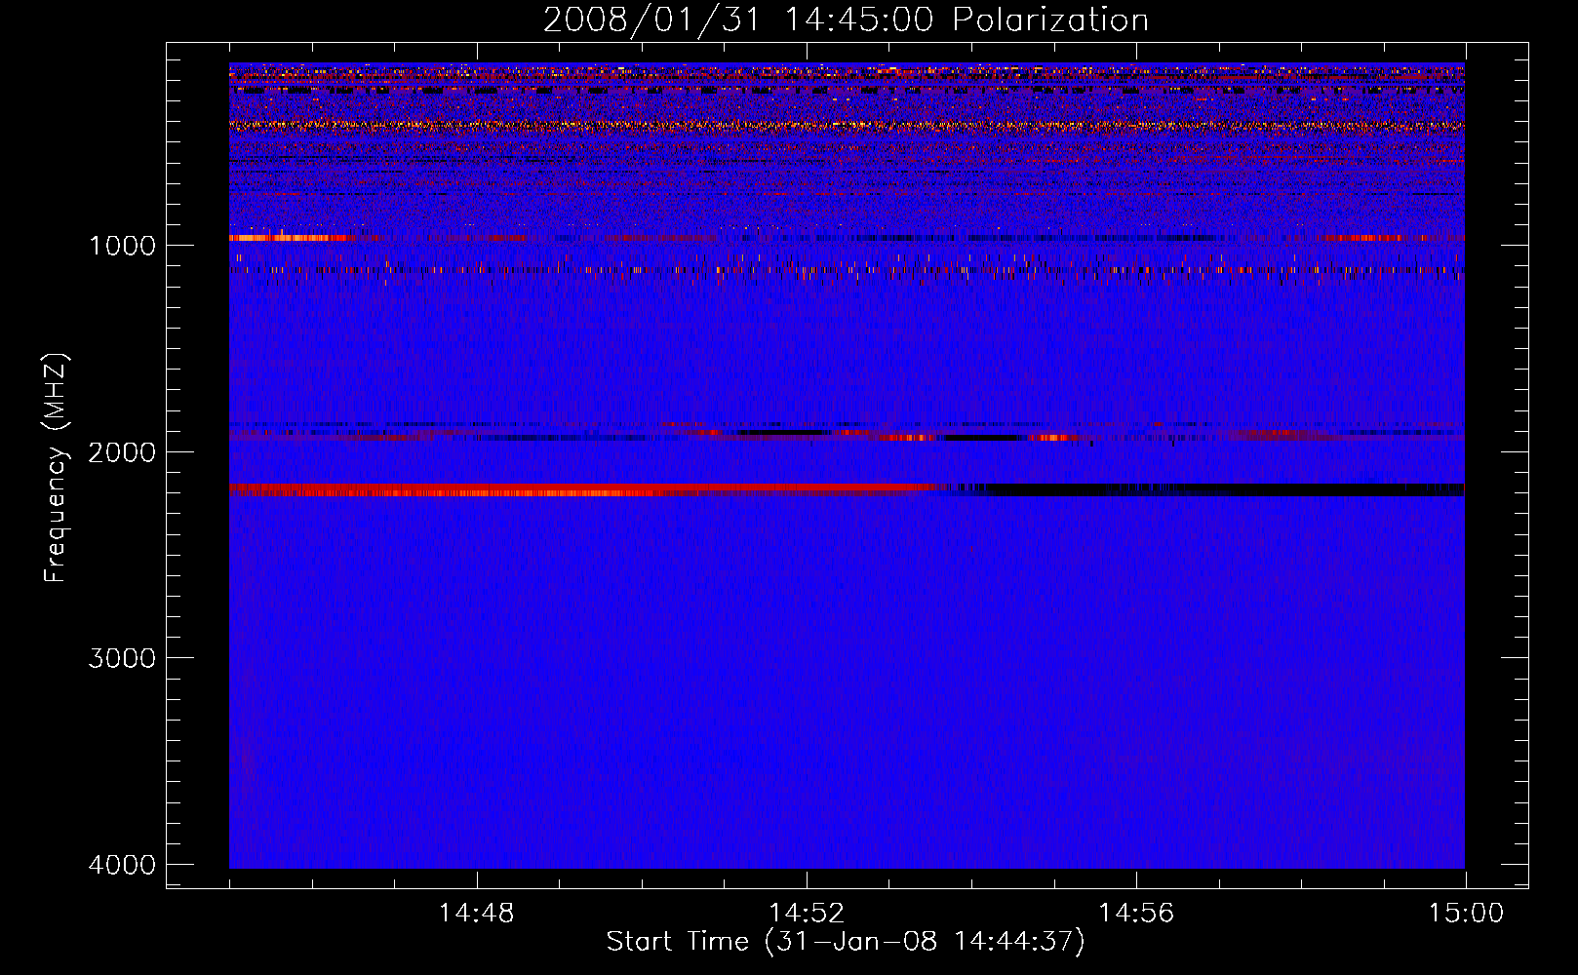Click the "4000" frequency tick label
The width and height of the screenshot is (1578, 975).
click(x=122, y=865)
